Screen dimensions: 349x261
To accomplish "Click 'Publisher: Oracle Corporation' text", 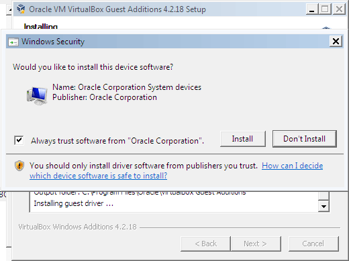I will click(105, 97).
